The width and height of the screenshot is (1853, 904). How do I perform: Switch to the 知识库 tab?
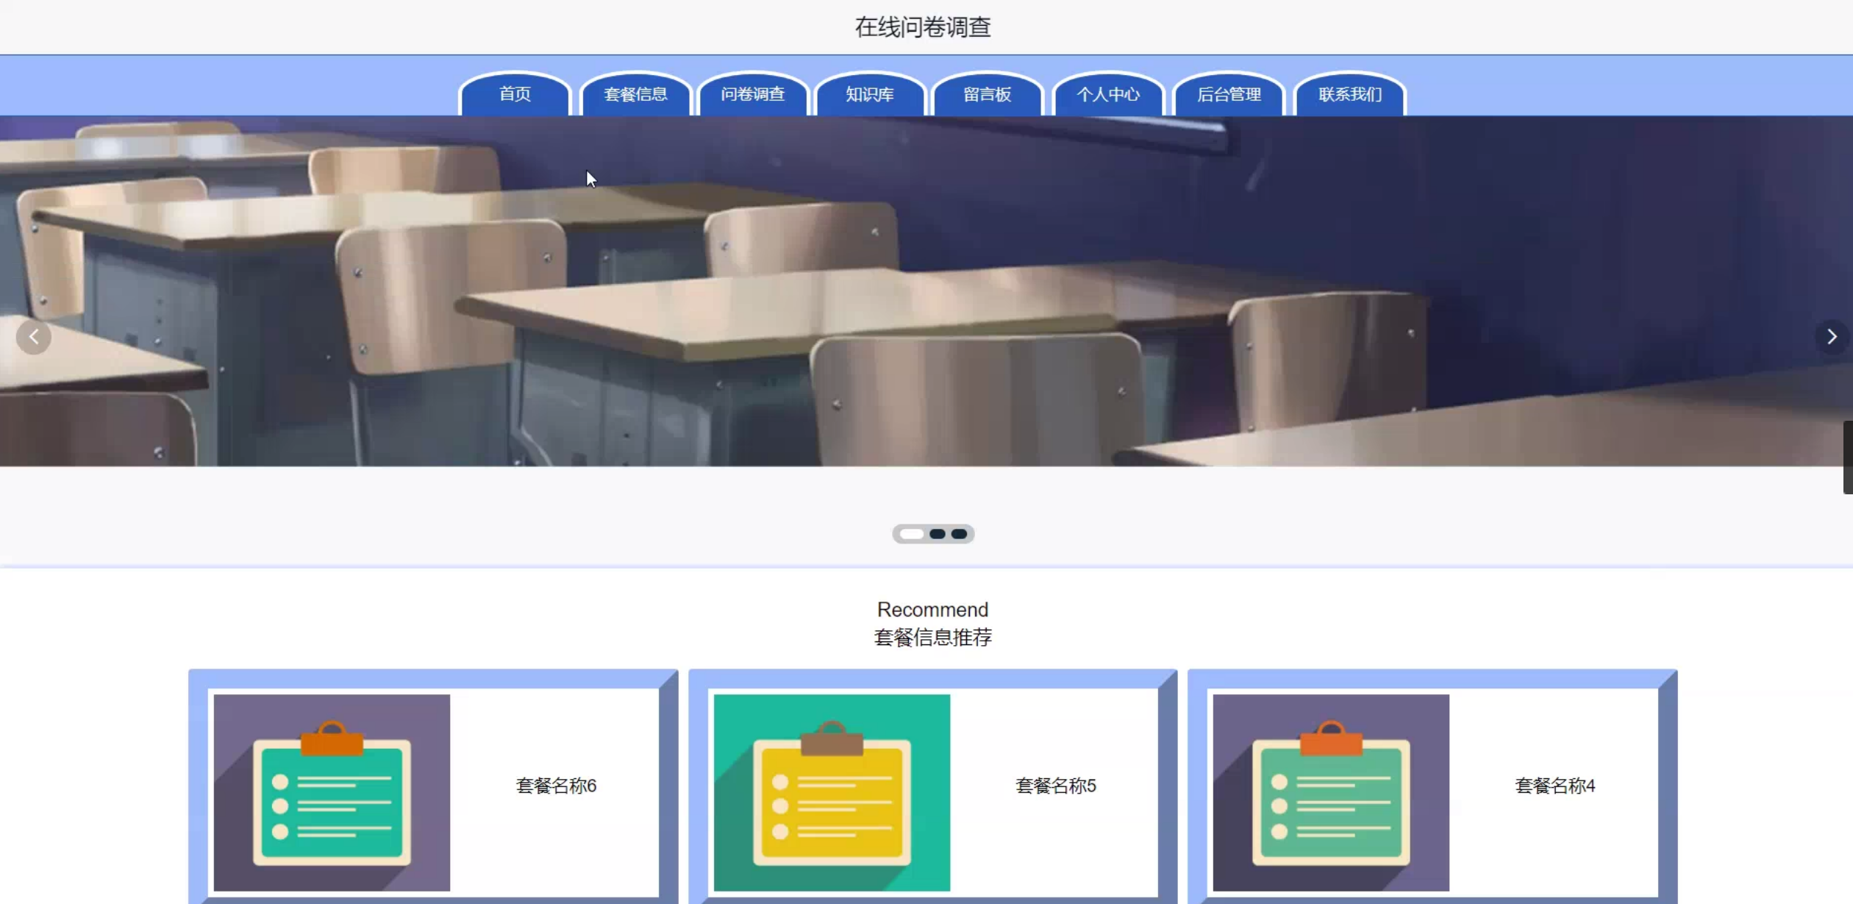coord(870,94)
